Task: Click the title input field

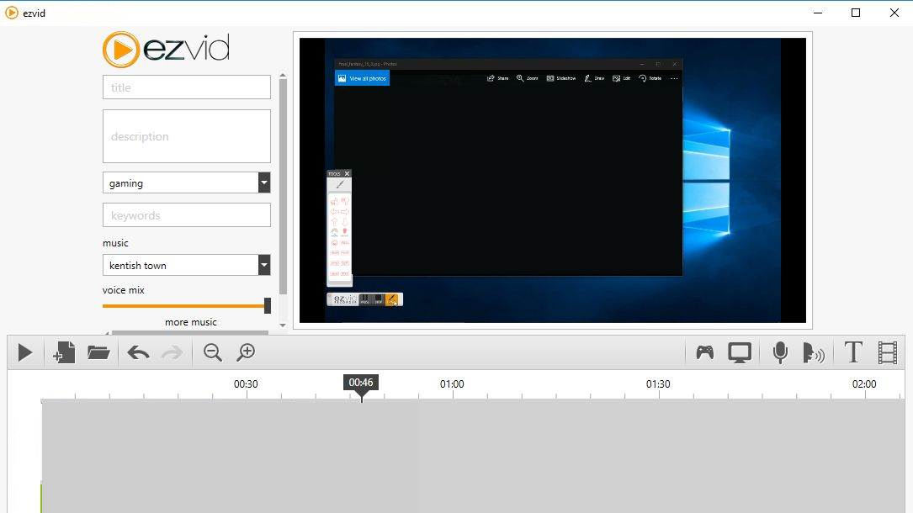Action: point(186,87)
